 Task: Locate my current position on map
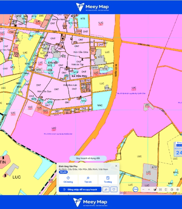point(177,190)
